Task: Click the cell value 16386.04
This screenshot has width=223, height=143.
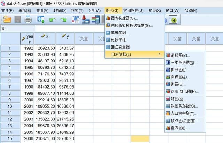Action: (x=65, y=106)
